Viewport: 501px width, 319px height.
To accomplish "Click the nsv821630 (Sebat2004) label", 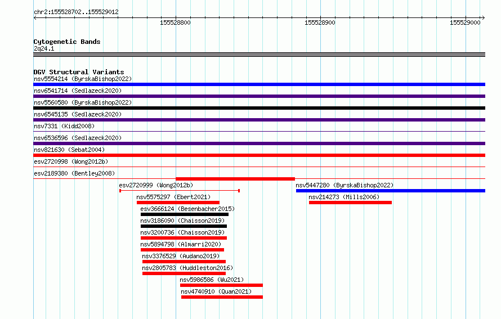I will (x=69, y=150).
